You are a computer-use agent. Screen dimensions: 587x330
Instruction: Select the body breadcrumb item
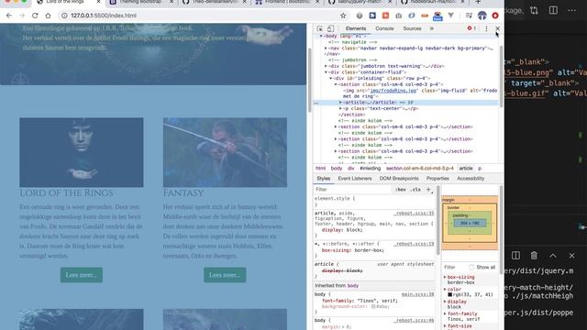(337, 169)
